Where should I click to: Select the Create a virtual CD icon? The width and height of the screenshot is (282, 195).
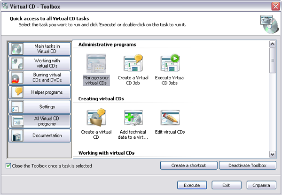[96, 117]
